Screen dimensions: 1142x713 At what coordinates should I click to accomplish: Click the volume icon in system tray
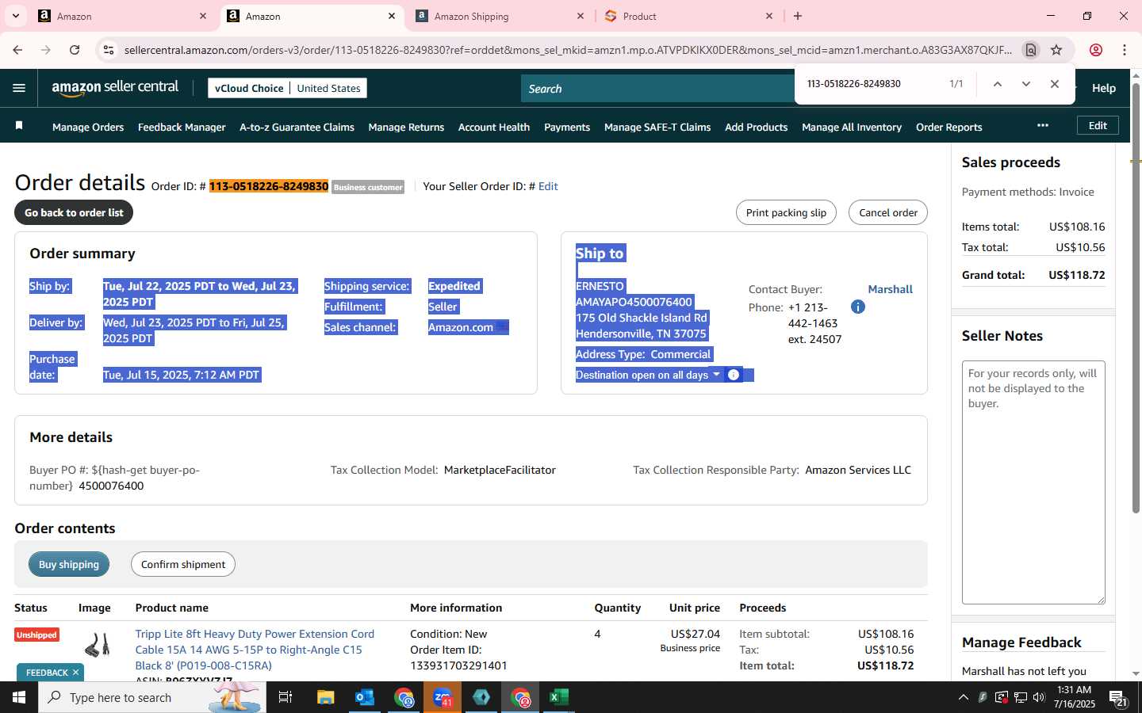click(x=1039, y=697)
